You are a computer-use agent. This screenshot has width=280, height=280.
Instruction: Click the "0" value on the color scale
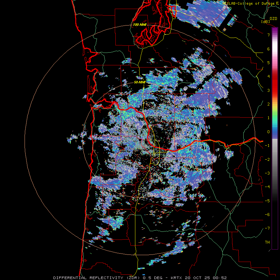268,132
